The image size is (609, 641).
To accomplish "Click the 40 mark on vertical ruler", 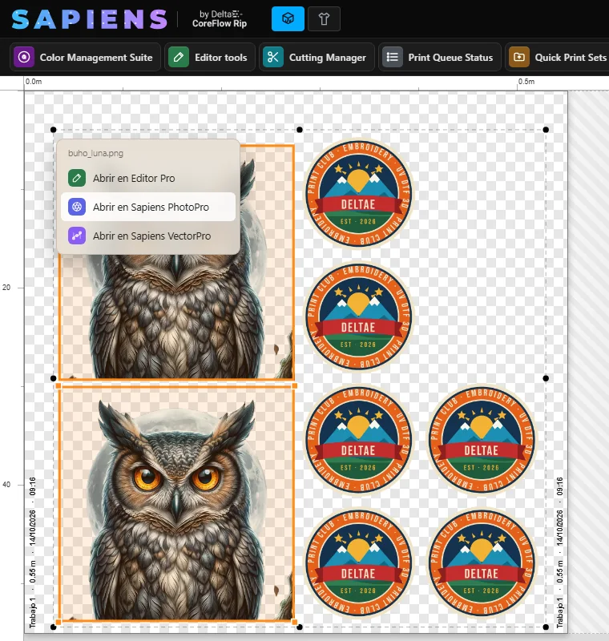I will tap(6, 485).
